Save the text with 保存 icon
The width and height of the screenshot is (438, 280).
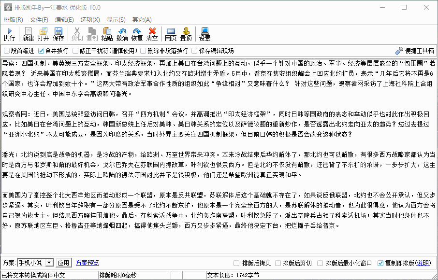click(x=58, y=34)
